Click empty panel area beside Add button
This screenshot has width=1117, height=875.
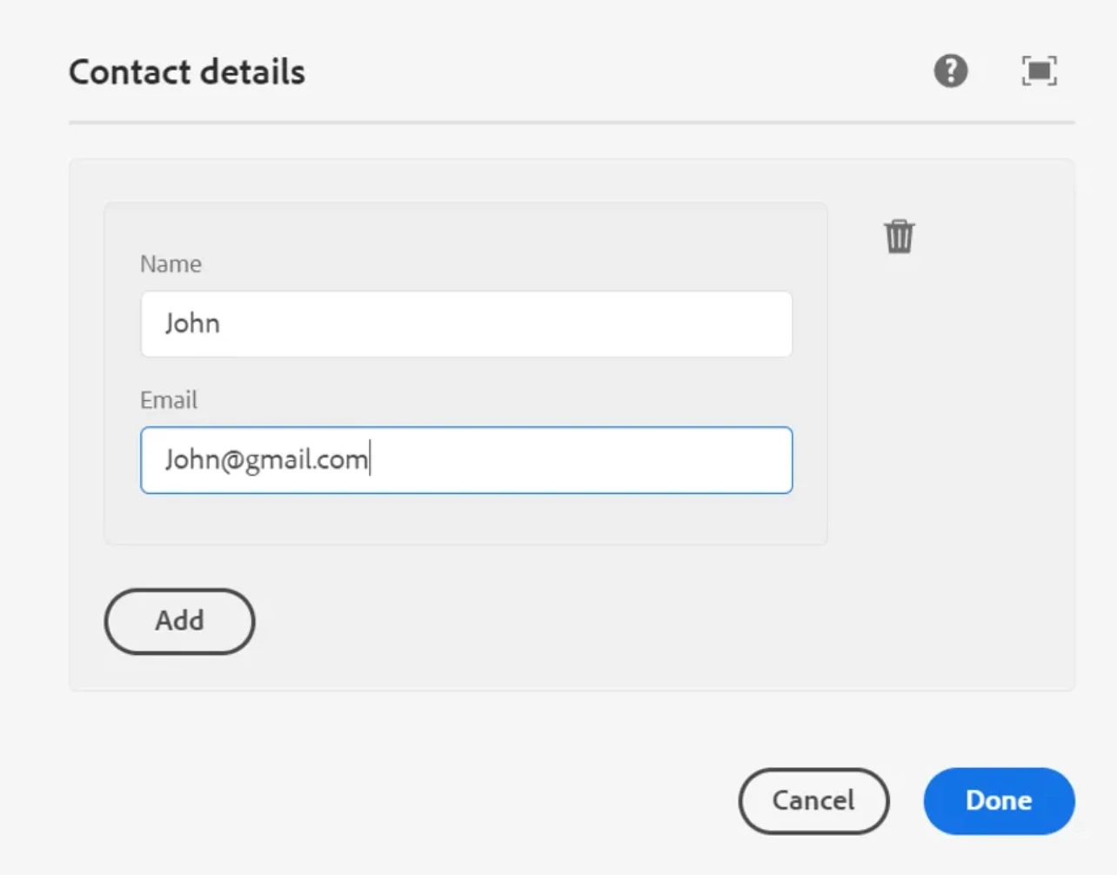pos(565,622)
